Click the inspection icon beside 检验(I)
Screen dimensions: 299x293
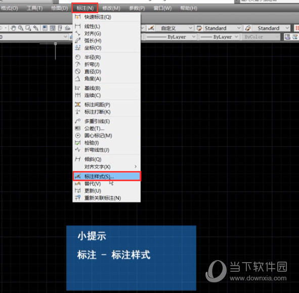[x=77, y=143]
